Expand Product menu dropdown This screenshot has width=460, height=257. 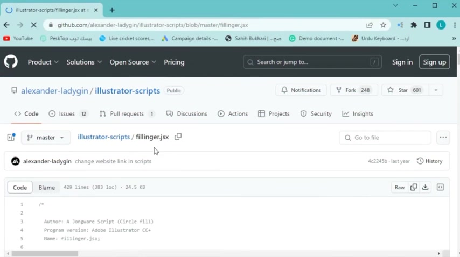click(43, 62)
